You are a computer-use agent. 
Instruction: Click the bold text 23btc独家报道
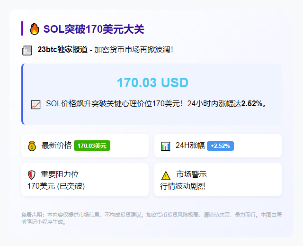tap(62, 49)
